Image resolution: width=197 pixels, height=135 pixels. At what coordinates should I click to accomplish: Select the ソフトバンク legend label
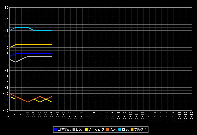pos(96,129)
